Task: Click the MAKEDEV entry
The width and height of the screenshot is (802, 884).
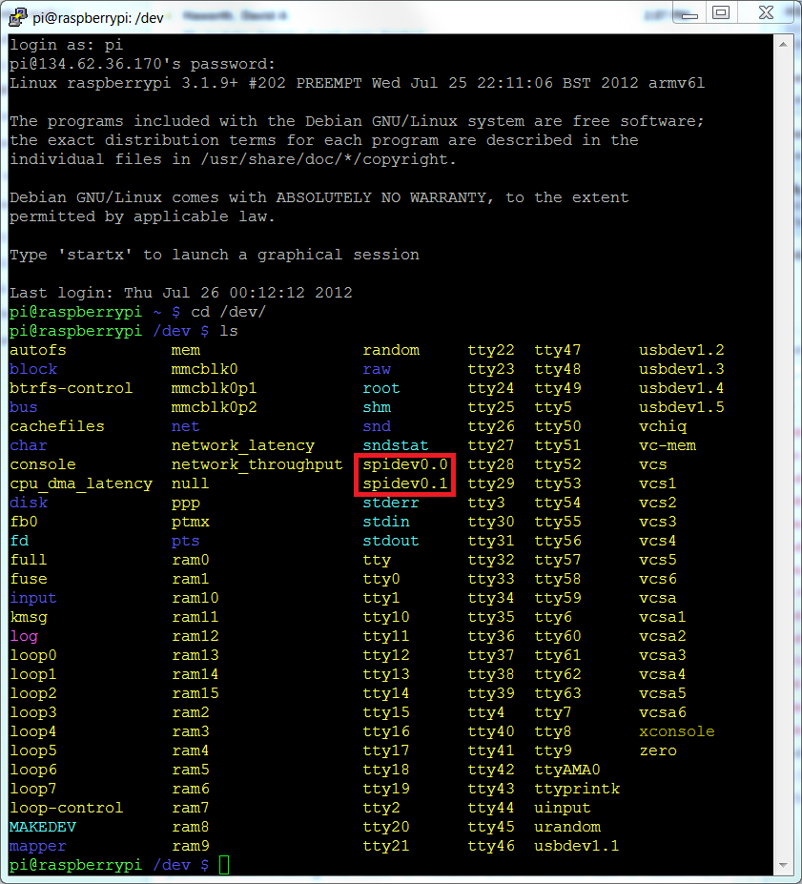Action: pos(43,827)
